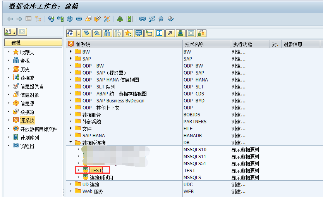Click the binoculars find button
Image resolution: width=323 pixels, height=197 pixels.
click(x=107, y=33)
